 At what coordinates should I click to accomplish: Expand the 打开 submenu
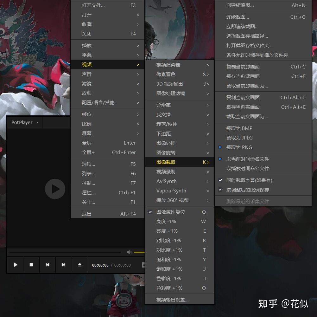point(108,15)
